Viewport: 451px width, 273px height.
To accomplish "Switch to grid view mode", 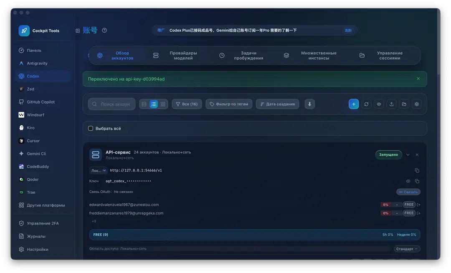I will [163, 104].
